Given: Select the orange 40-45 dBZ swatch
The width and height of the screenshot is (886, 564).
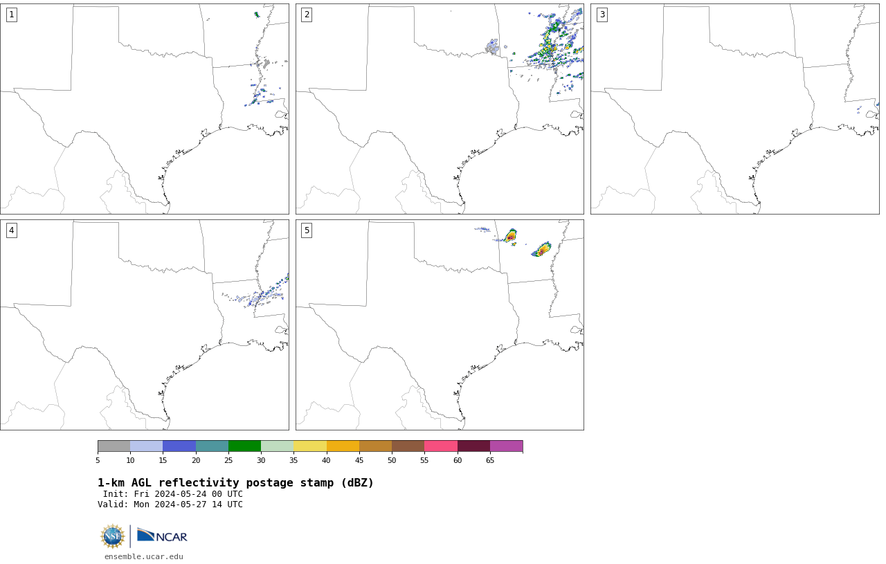Looking at the screenshot, I should pyautogui.click(x=343, y=446).
